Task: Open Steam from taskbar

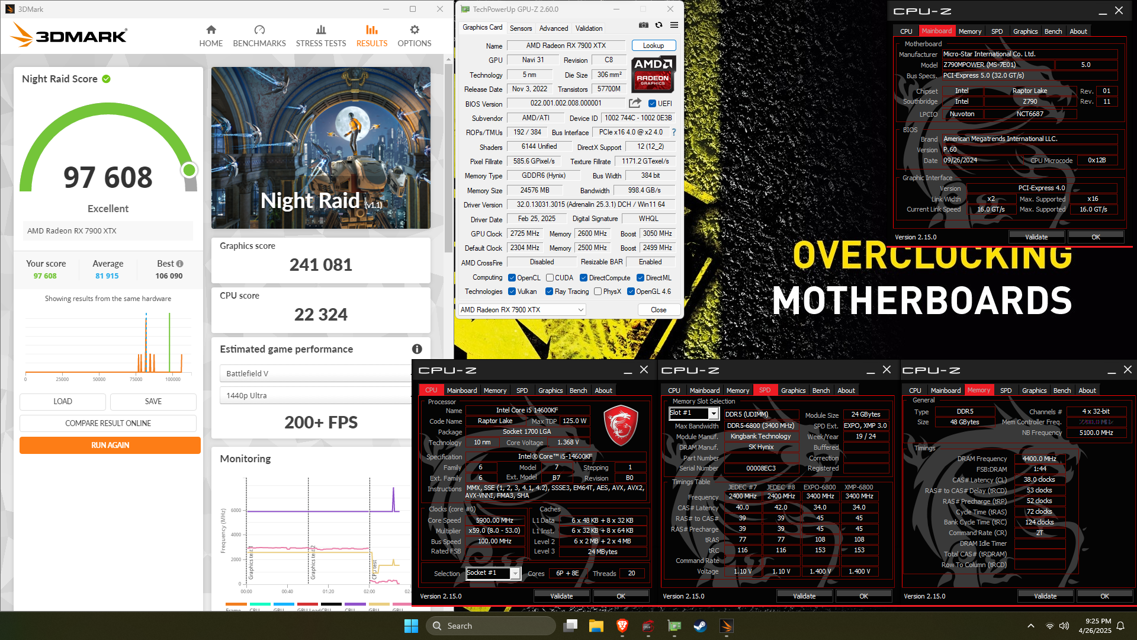Action: pyautogui.click(x=701, y=626)
